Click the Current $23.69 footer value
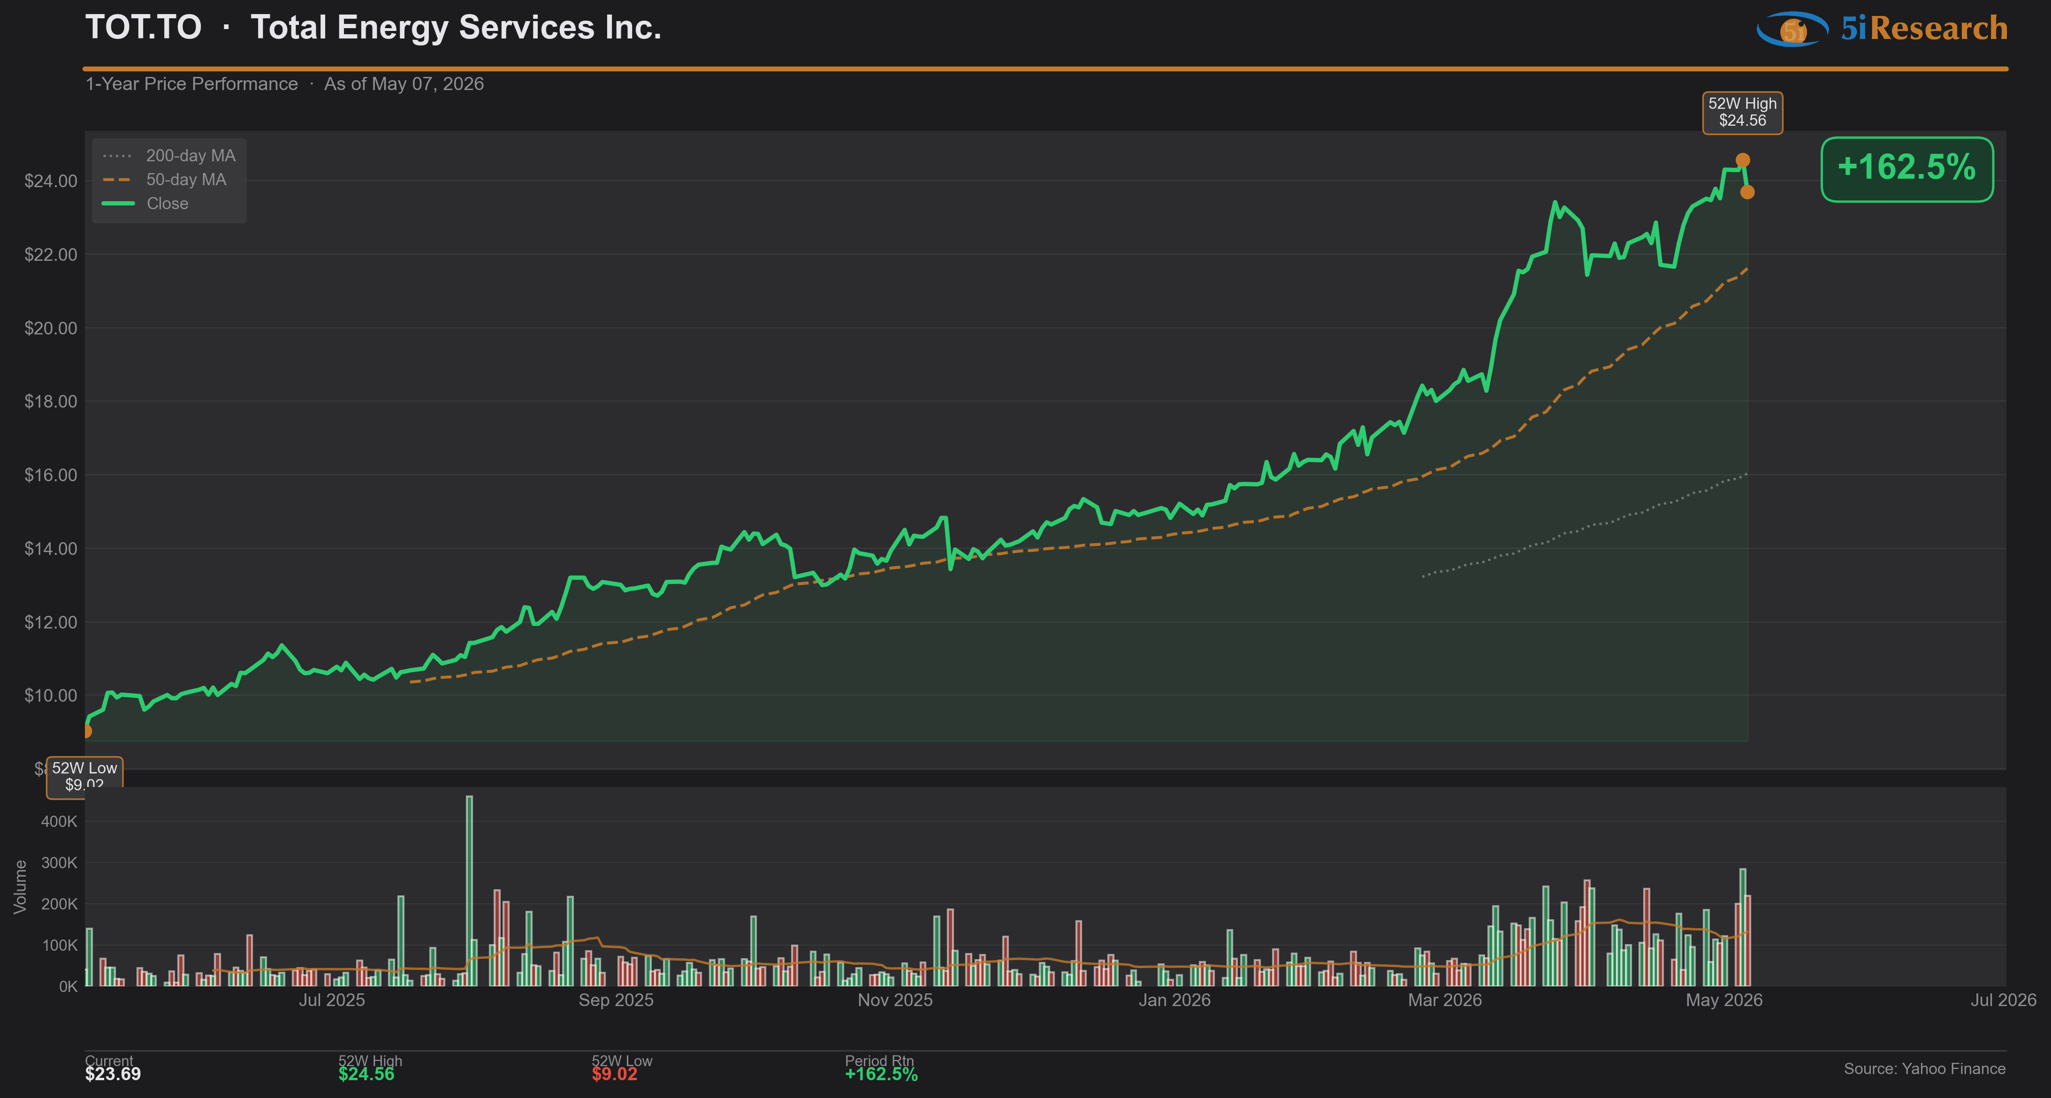Screen dimensions: 2051x1098 pyautogui.click(x=113, y=1074)
